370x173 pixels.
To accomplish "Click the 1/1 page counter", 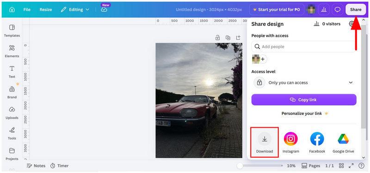I will pos(330,166).
